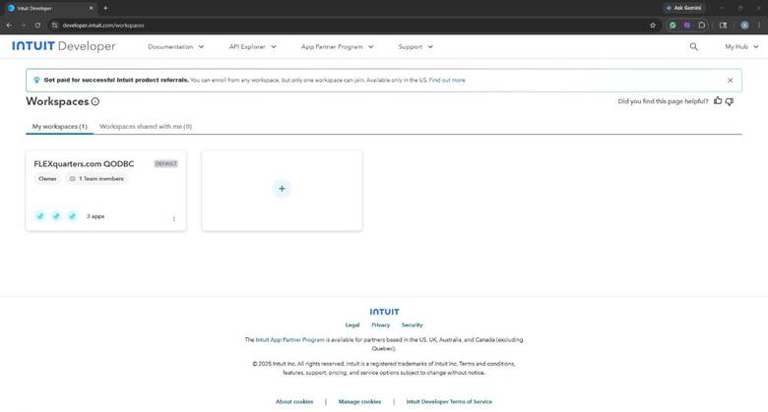Open a new browser tab with plus

pos(105,8)
